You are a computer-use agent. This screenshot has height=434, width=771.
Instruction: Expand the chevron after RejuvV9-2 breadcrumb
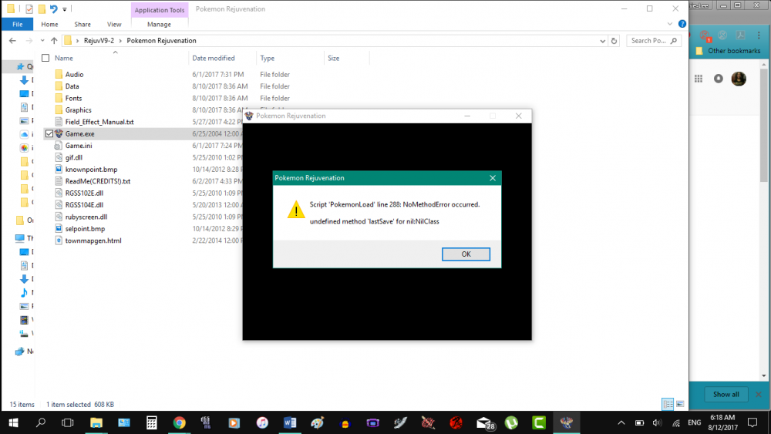pos(120,41)
